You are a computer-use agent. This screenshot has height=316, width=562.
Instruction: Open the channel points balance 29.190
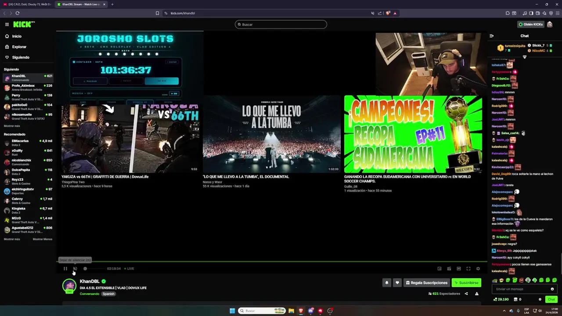[501, 299]
